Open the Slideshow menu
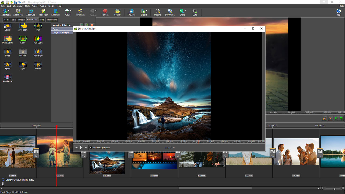The image size is (345, 194). (x=18, y=6)
